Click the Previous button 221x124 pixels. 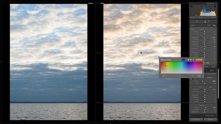tap(196, 120)
